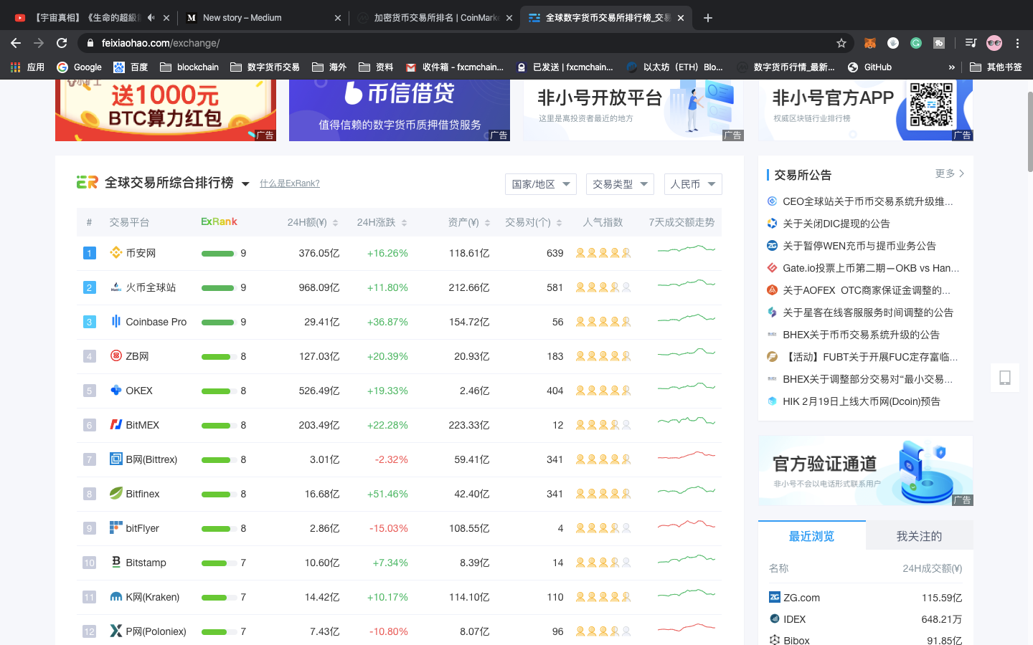Open the 国家/地区 dropdown filter
The height and width of the screenshot is (645, 1033).
[x=541, y=184]
